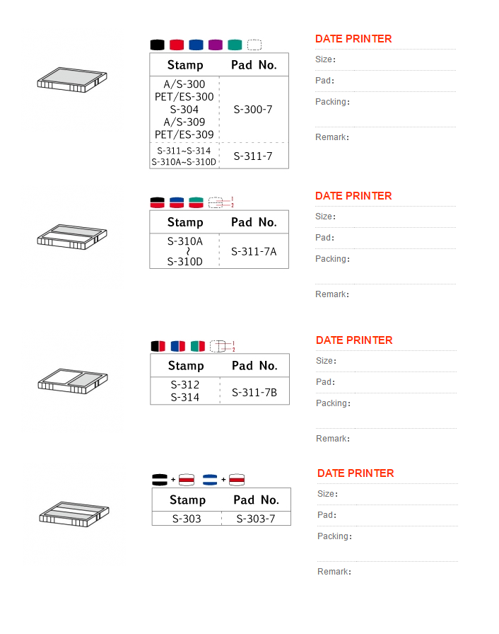Screen dimensions: 499x634
Task: Choose the purple ink color swatch
Action: pos(215,45)
